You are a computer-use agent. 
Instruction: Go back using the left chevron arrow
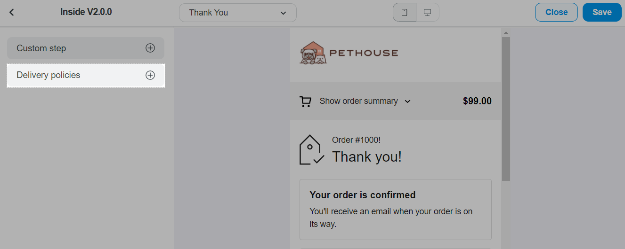pos(12,12)
